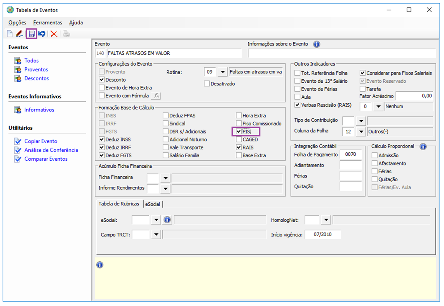Click the checkmark icon beside Copiar Evento
Screen dimensions: 444x306
18,141
